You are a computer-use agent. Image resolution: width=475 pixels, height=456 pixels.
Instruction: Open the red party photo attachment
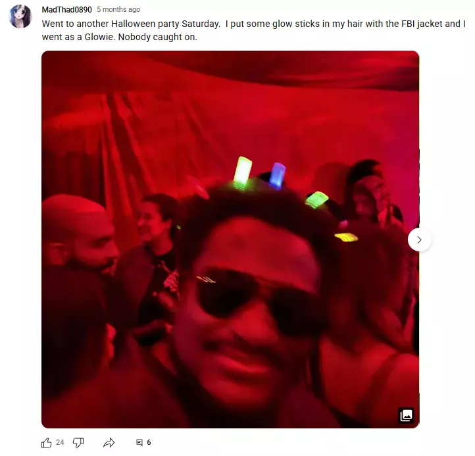coord(230,240)
